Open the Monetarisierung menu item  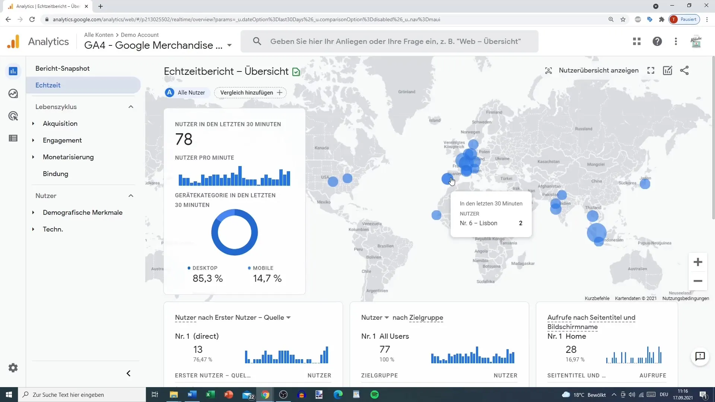[x=68, y=157]
